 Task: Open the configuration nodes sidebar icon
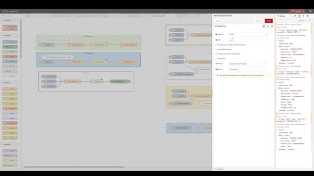click(x=303, y=16)
